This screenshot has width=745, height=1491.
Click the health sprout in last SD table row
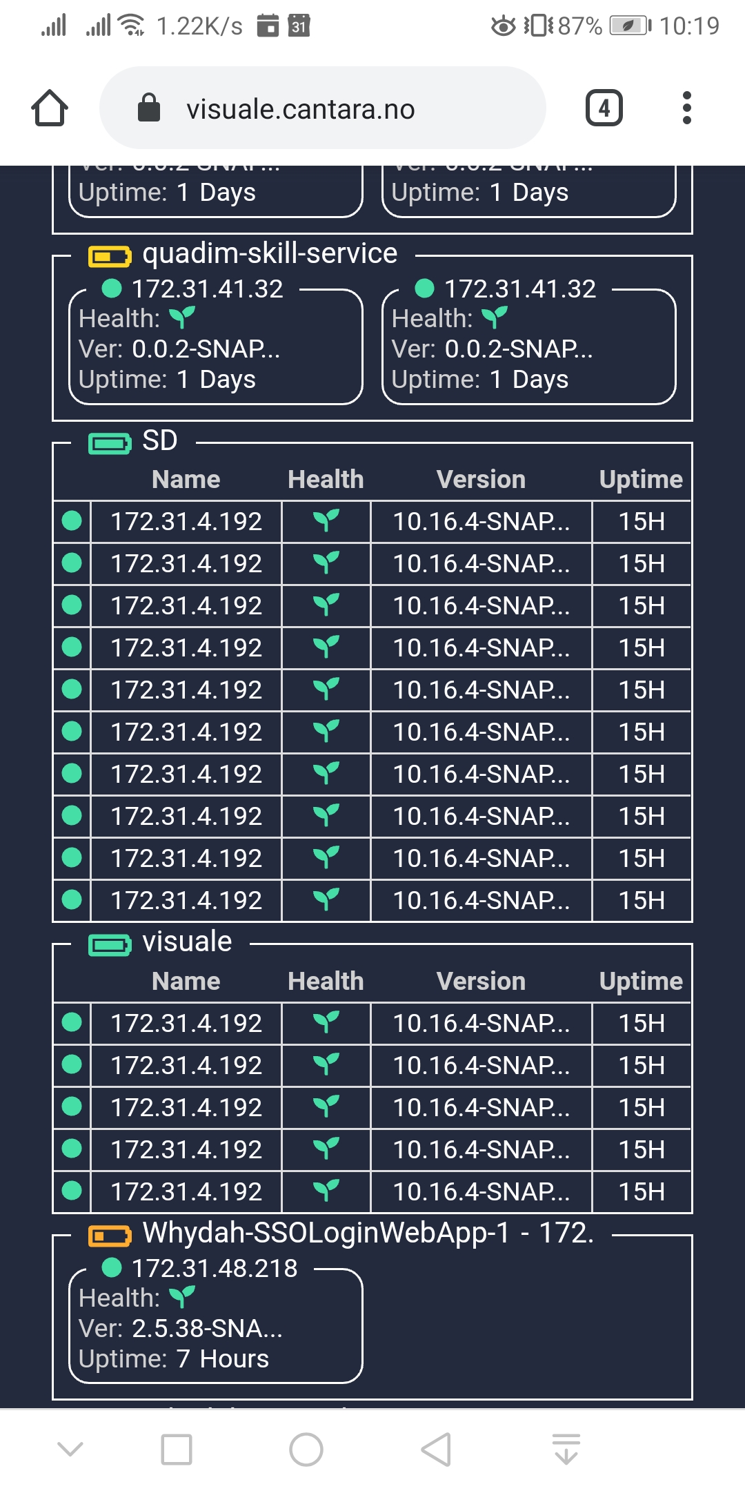[326, 900]
